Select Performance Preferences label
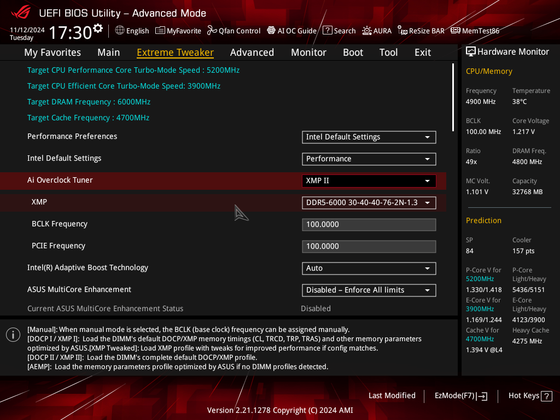560x420 pixels. click(x=72, y=136)
